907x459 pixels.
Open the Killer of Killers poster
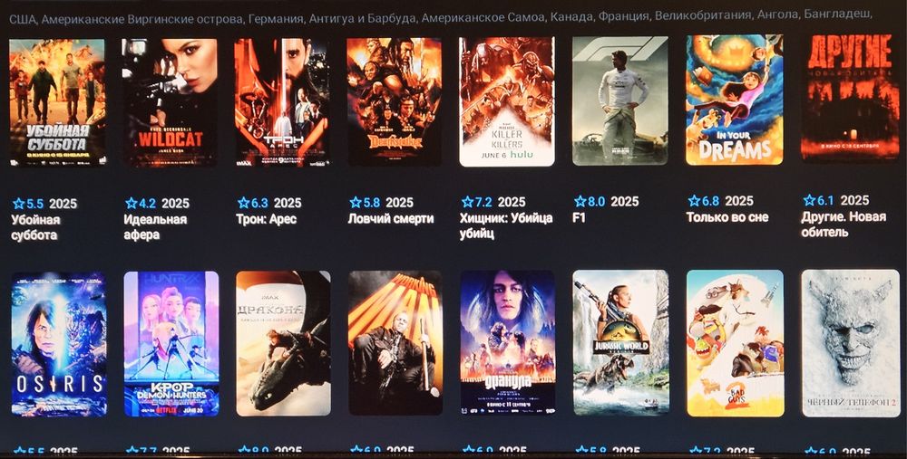tap(507, 101)
